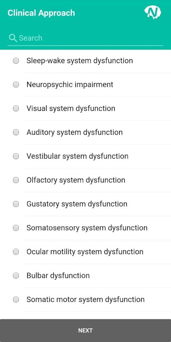Click the brain logo icon

tap(153, 12)
